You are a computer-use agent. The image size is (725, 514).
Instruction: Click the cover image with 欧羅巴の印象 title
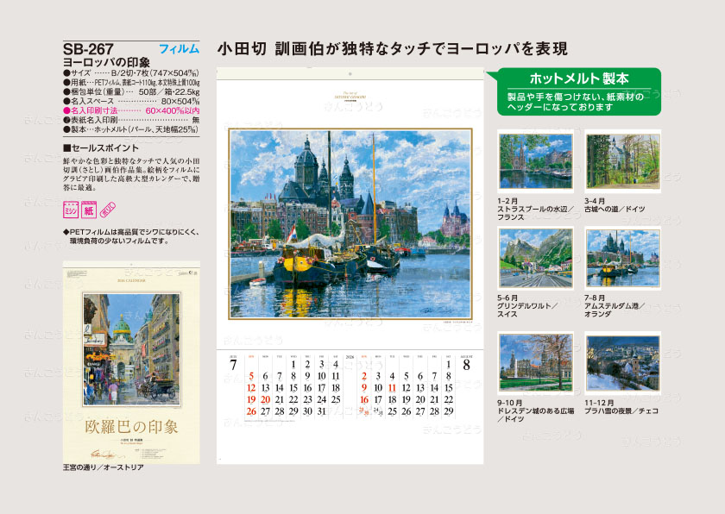pyautogui.click(x=131, y=362)
